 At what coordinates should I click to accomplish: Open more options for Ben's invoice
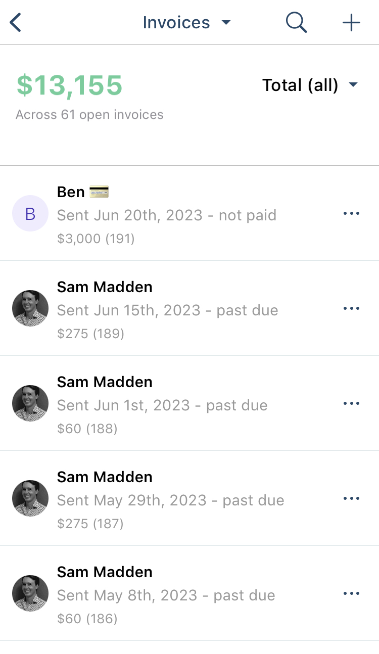pos(351,213)
